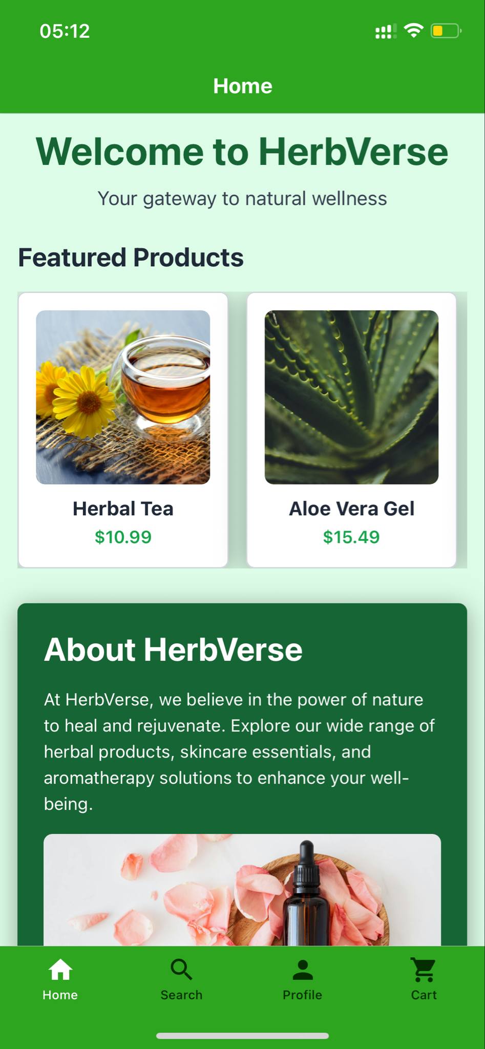Tap the About HerbVerse heading

(x=173, y=649)
